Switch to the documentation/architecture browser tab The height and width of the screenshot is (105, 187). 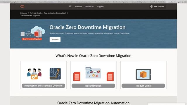28,2
